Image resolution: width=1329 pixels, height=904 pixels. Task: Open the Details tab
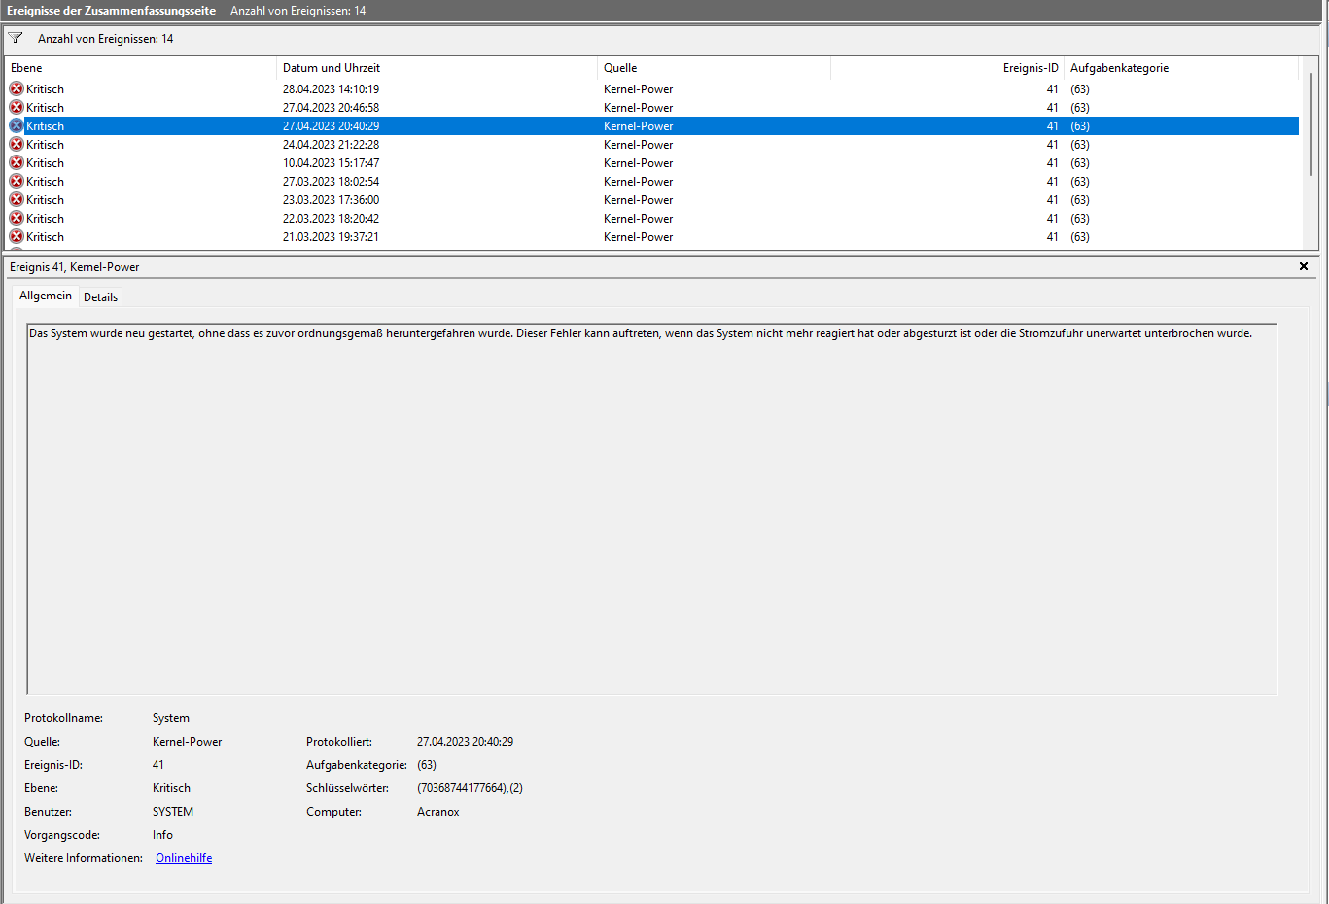tap(100, 297)
